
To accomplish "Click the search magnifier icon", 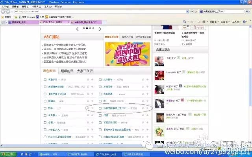I will [246, 11].
